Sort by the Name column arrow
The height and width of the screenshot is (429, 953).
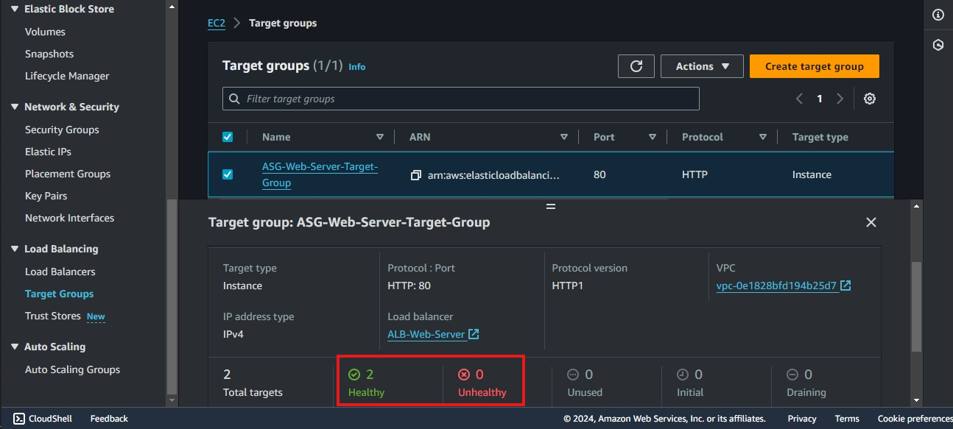click(x=380, y=137)
